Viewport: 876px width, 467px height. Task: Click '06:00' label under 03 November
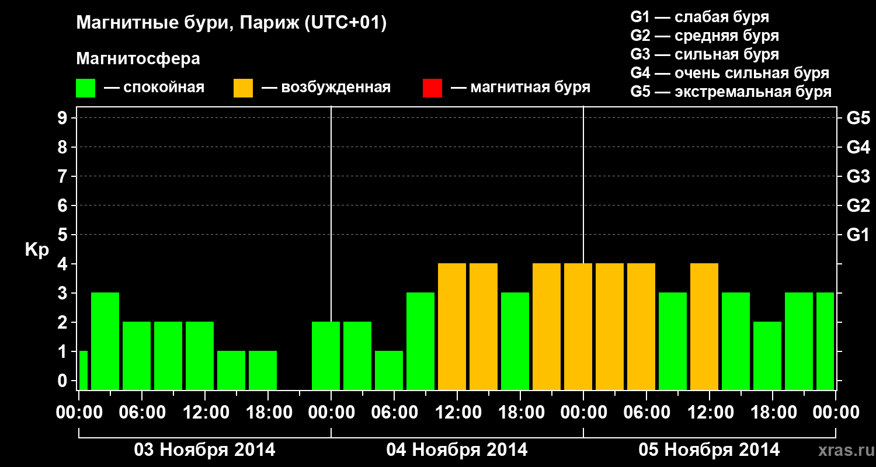(x=142, y=413)
